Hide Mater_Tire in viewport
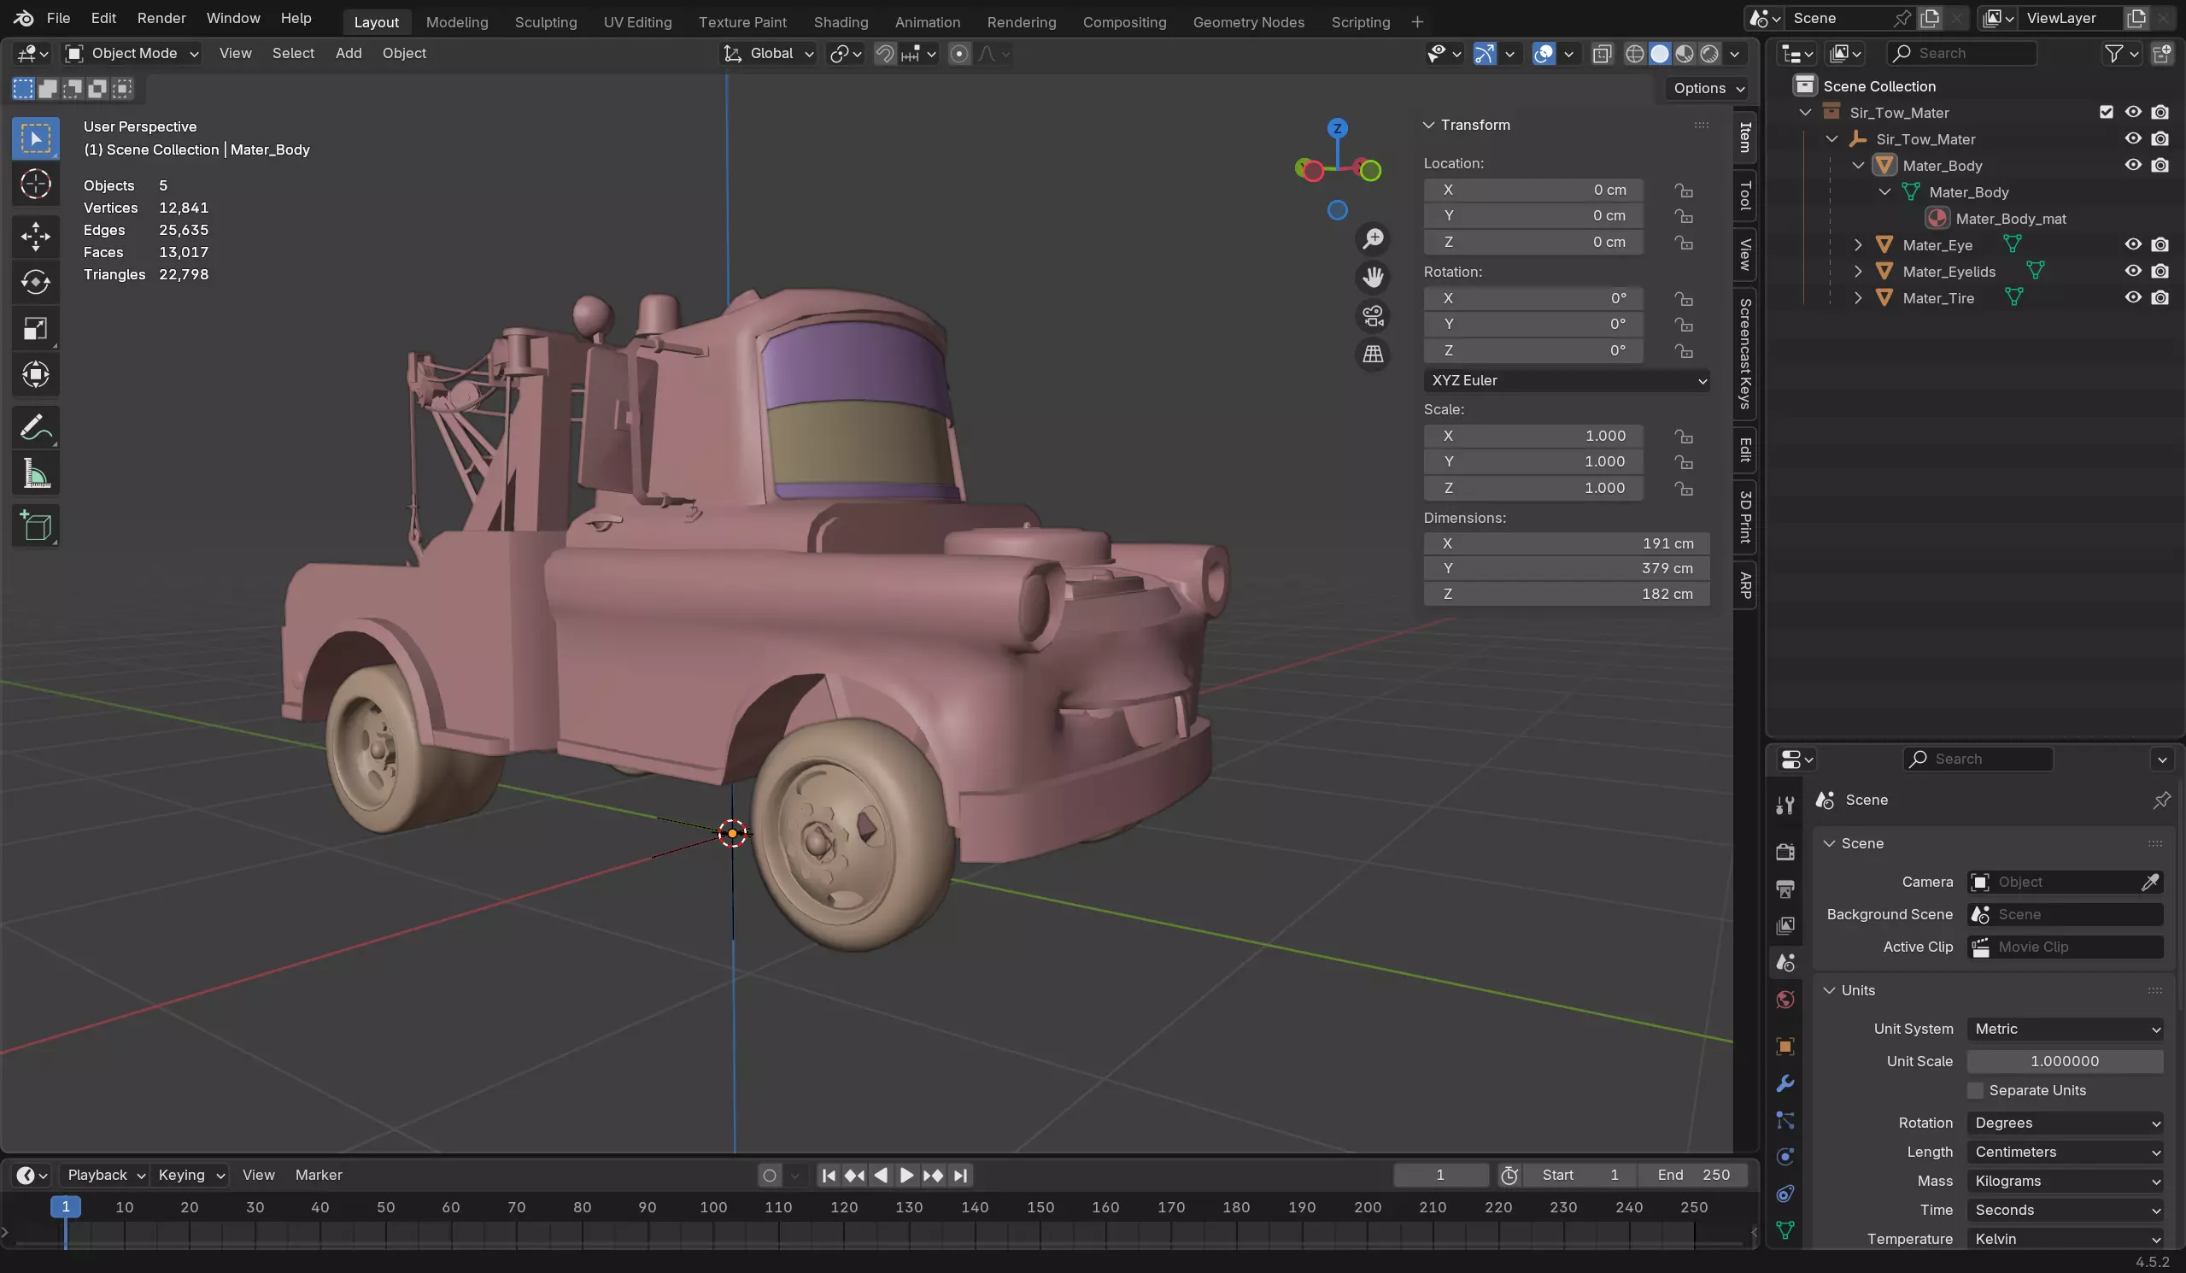 pyautogui.click(x=2133, y=297)
